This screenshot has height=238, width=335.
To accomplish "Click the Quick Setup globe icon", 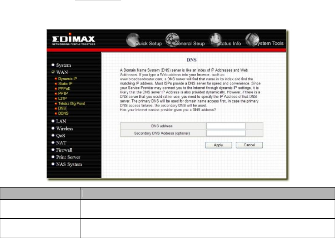I will [x=133, y=40].
